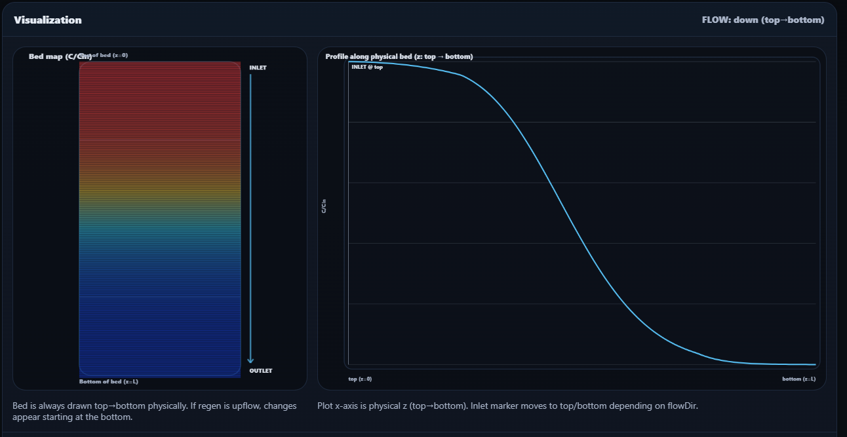Click the flow arrow's arrowhead near OUTLET

250,360
